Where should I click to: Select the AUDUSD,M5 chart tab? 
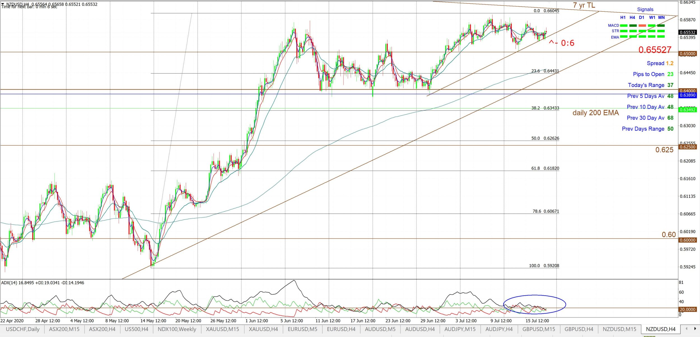tap(380, 329)
